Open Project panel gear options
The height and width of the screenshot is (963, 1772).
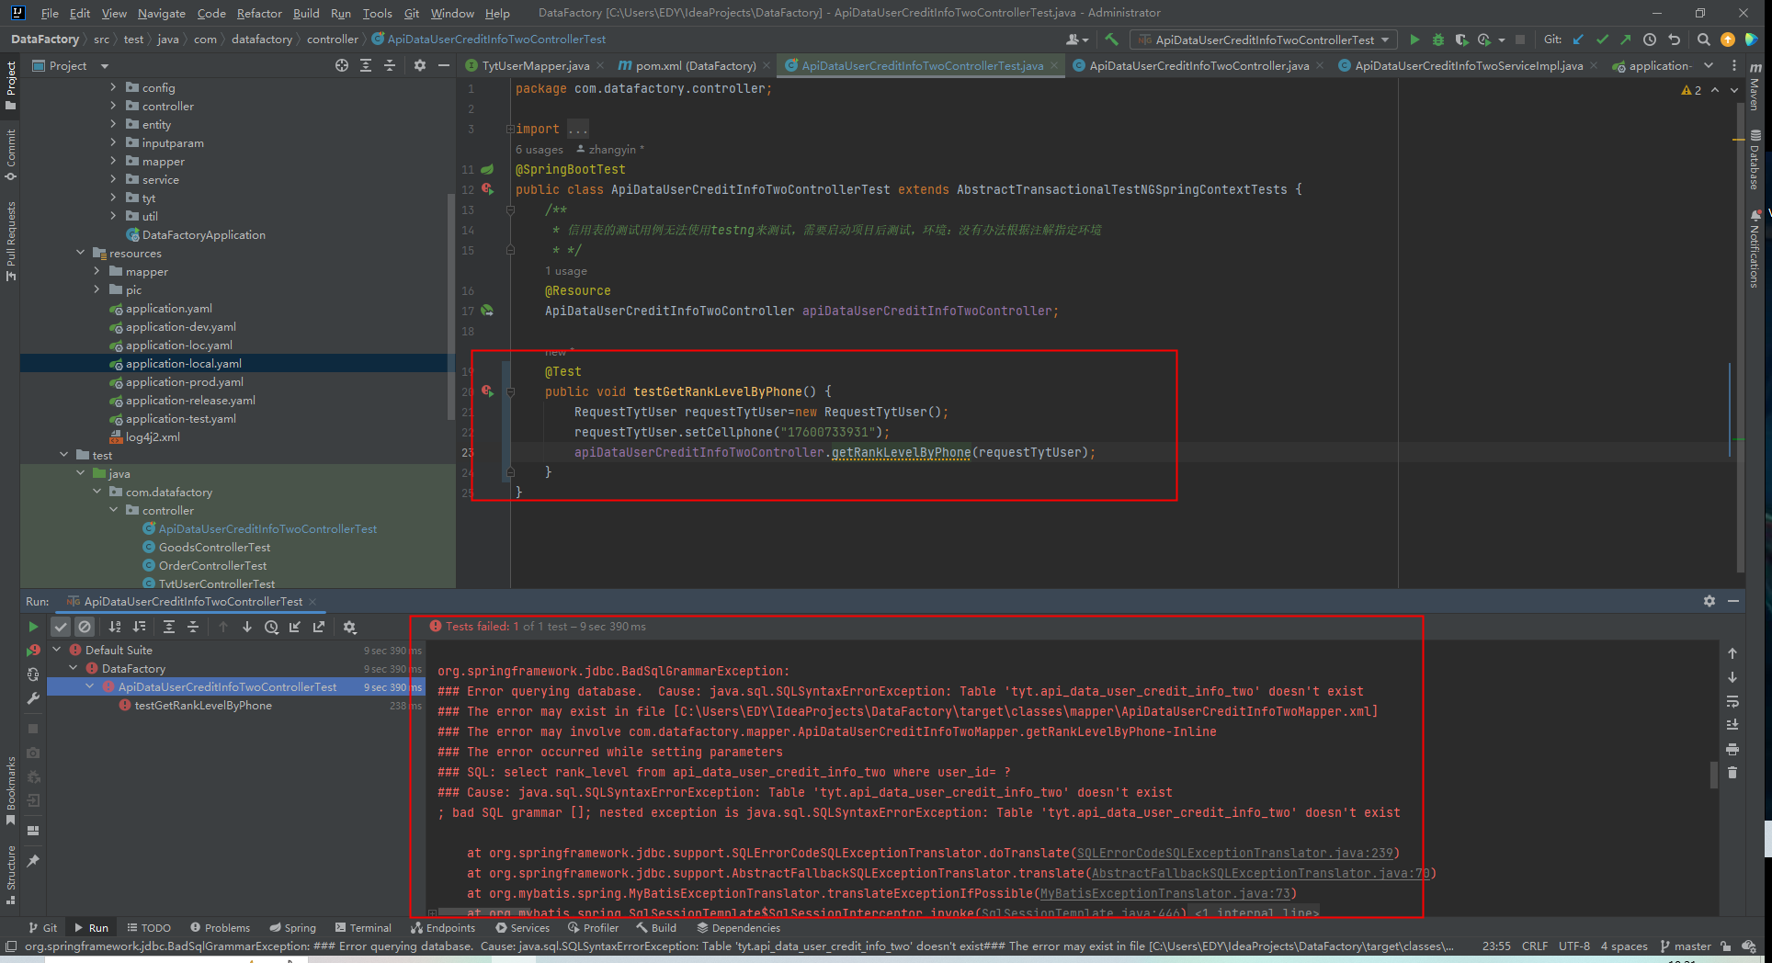(420, 65)
